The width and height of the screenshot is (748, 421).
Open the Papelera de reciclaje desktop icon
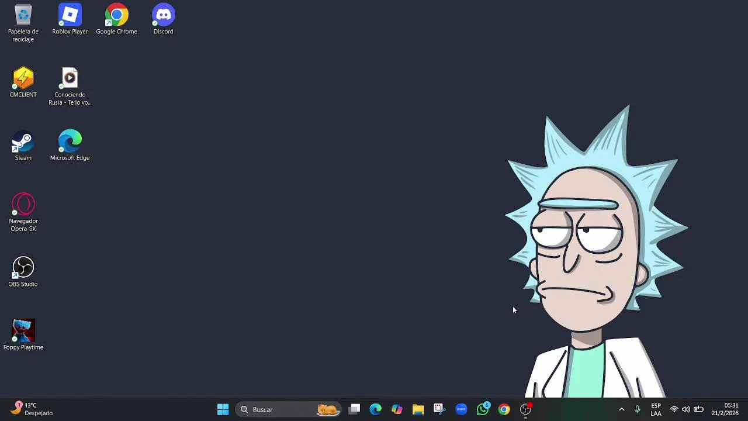(x=23, y=23)
